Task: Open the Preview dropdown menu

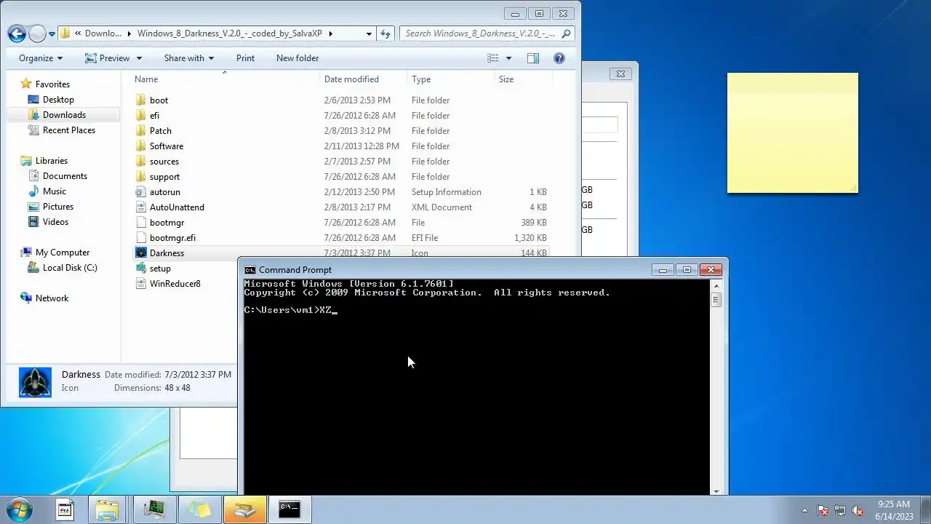Action: (x=113, y=58)
